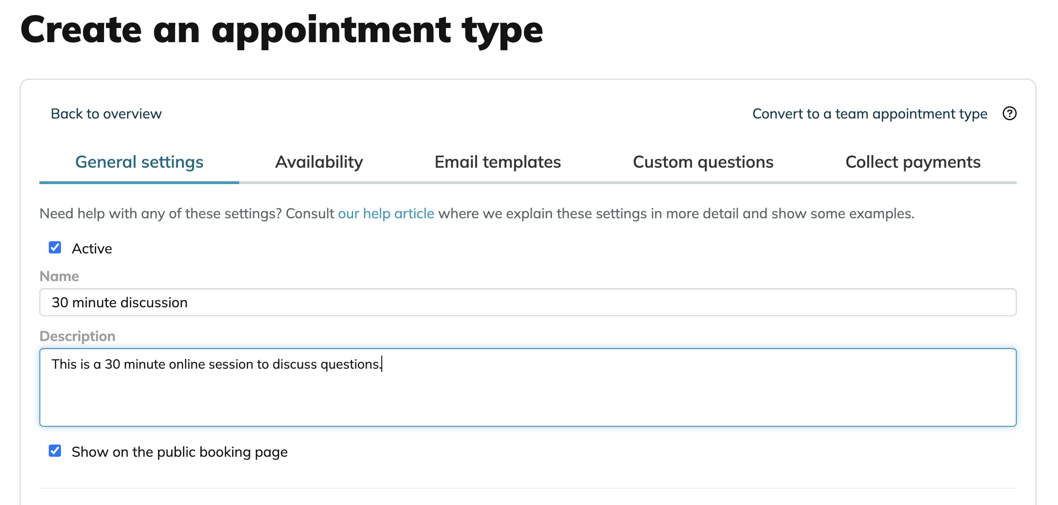Click the settings help paragraph text
The image size is (1058, 505).
click(x=477, y=214)
